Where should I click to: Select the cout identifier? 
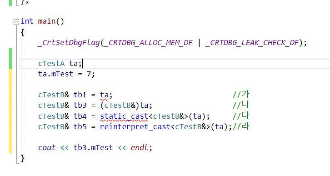pyautogui.click(x=47, y=148)
